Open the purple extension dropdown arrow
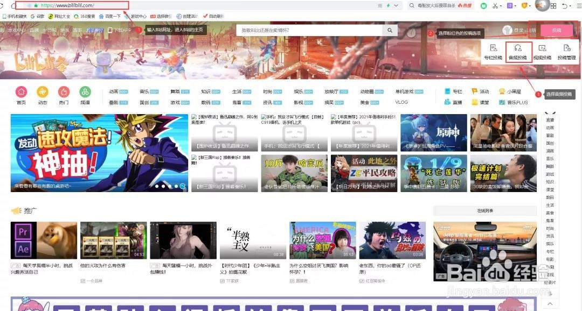The height and width of the screenshot is (311, 582). [x=516, y=6]
